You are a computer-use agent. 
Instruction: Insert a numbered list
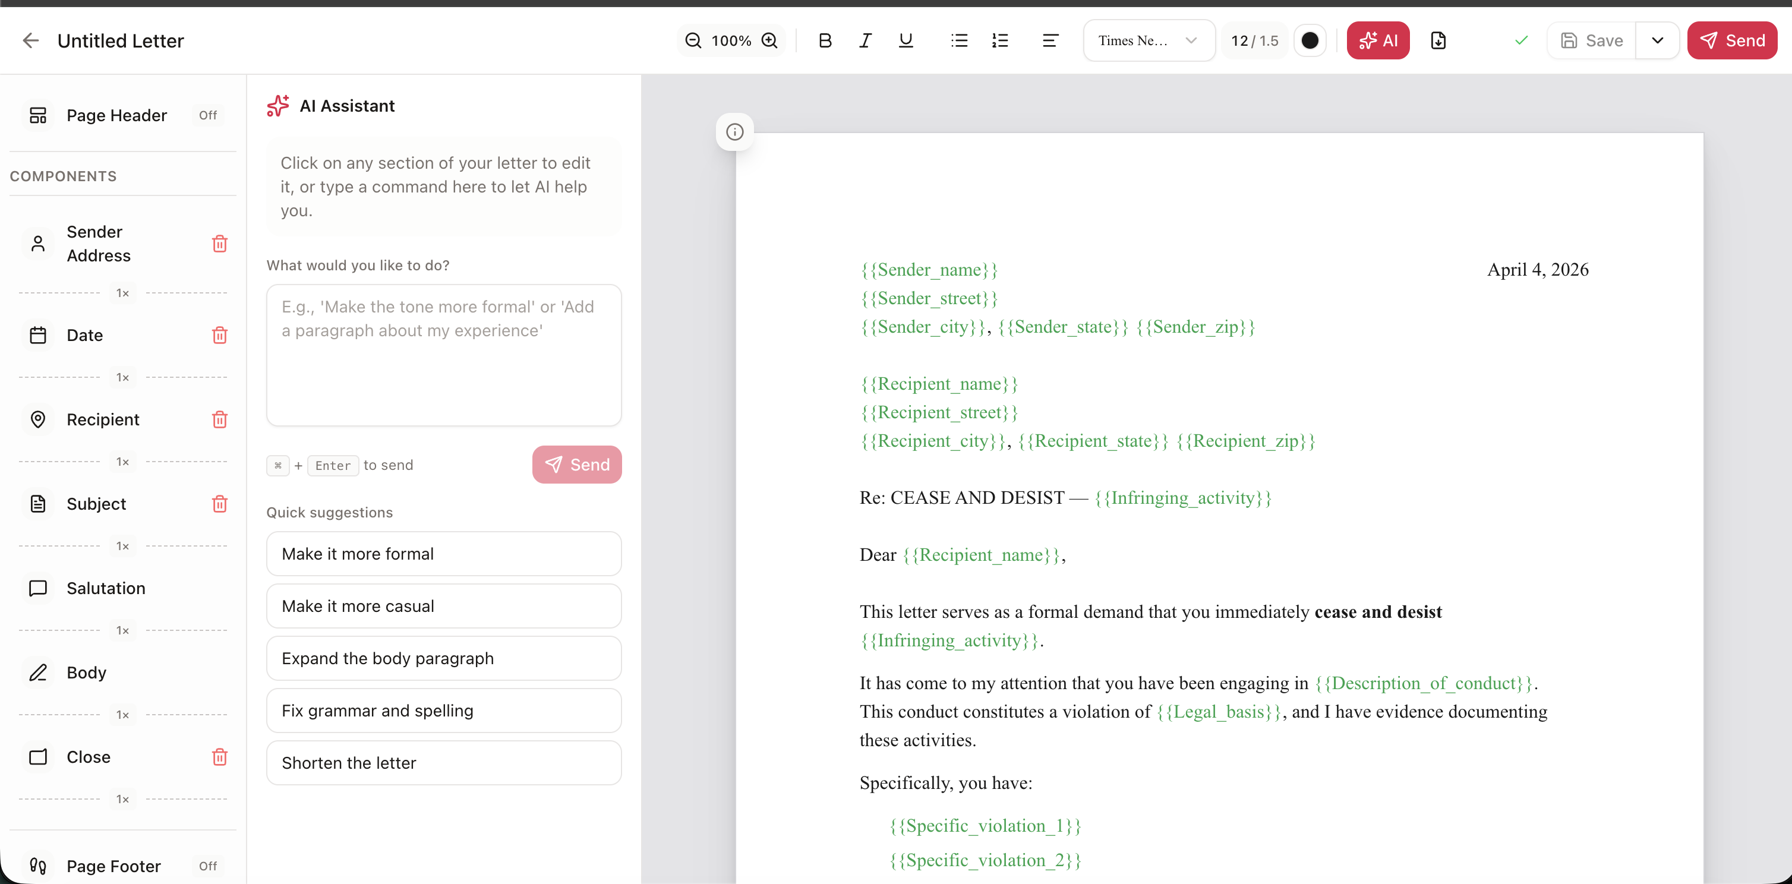coord(999,40)
